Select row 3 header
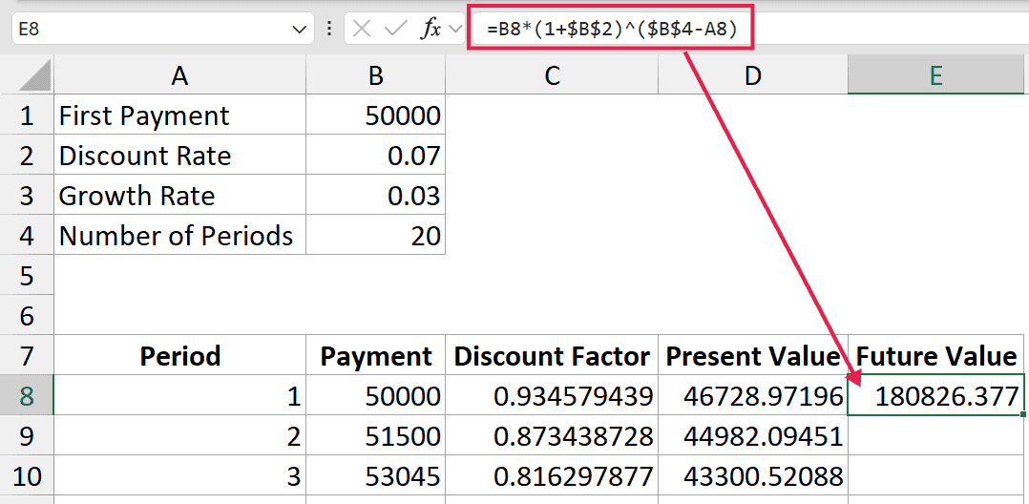This screenshot has height=504, width=1029. [27, 197]
